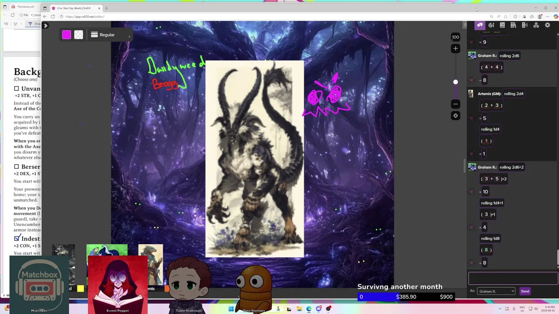Click the Send chat button
The width and height of the screenshot is (559, 314).
(525, 291)
